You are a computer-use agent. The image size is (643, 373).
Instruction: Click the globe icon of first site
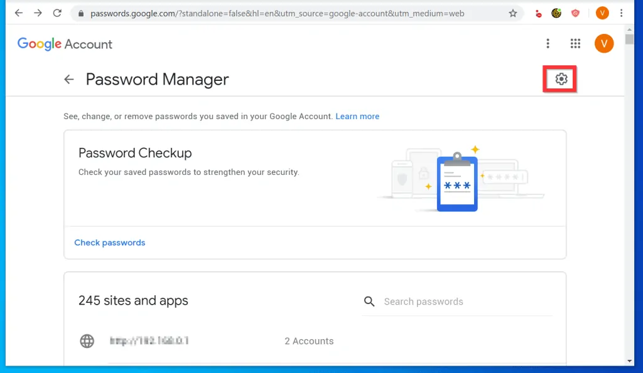87,341
